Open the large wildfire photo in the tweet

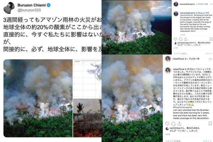[x=38, y=98]
